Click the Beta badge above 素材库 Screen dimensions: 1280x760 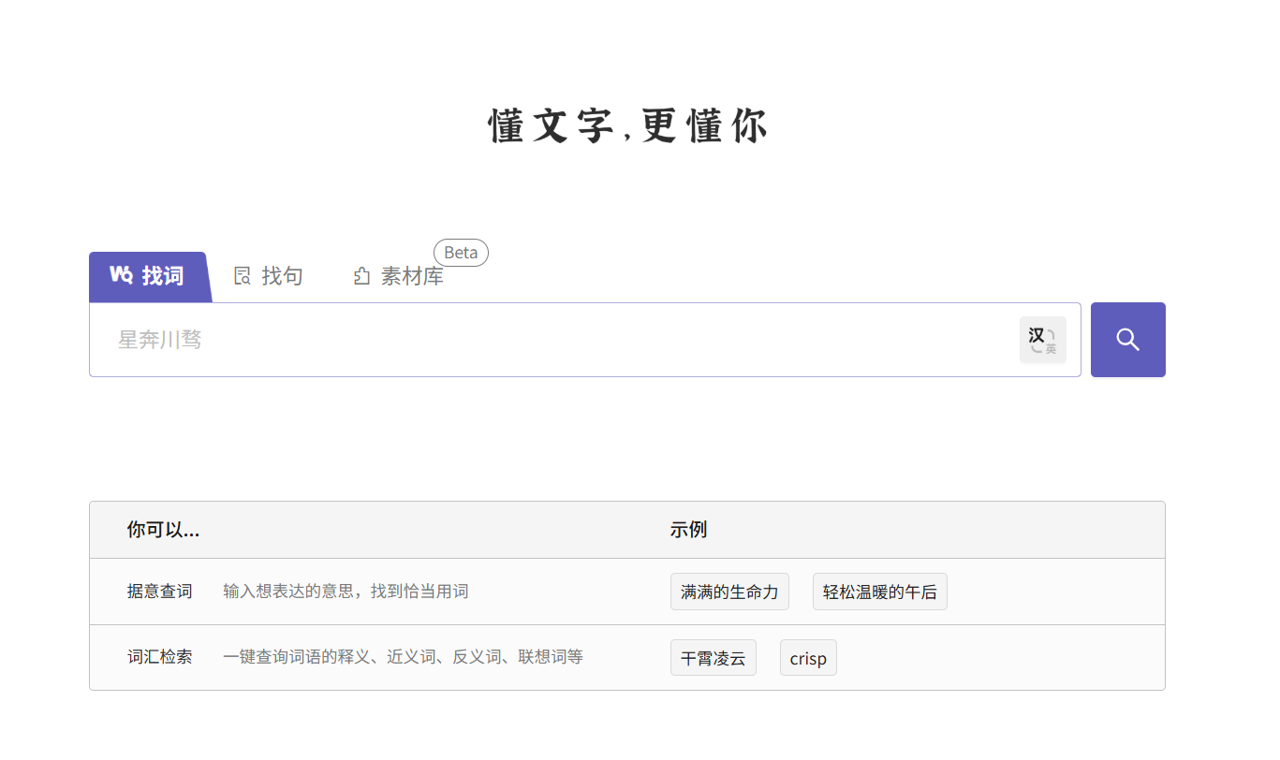[461, 253]
